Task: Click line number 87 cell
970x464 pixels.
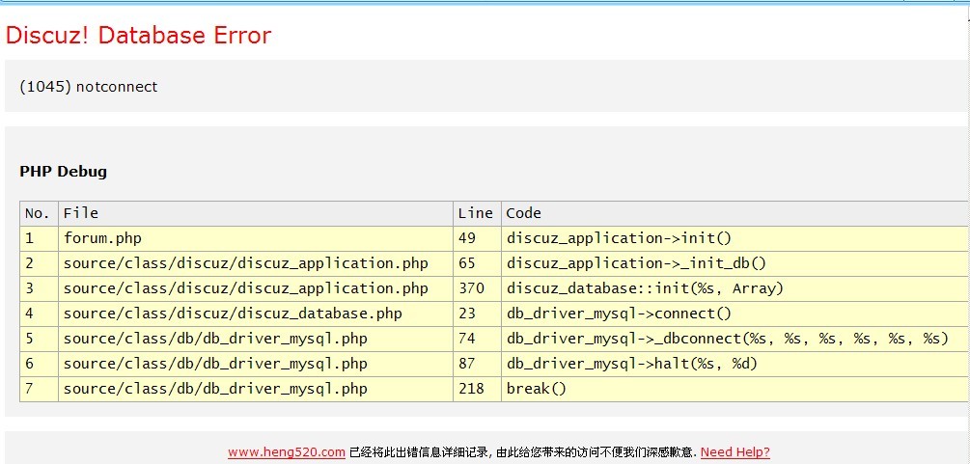Action: coord(477,364)
